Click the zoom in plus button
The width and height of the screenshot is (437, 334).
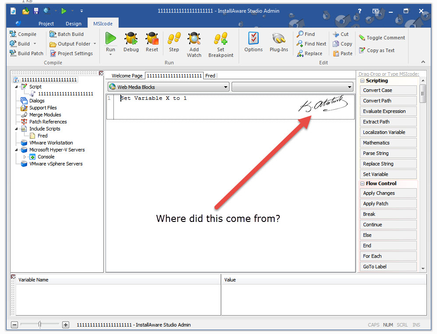pyautogui.click(x=66, y=325)
